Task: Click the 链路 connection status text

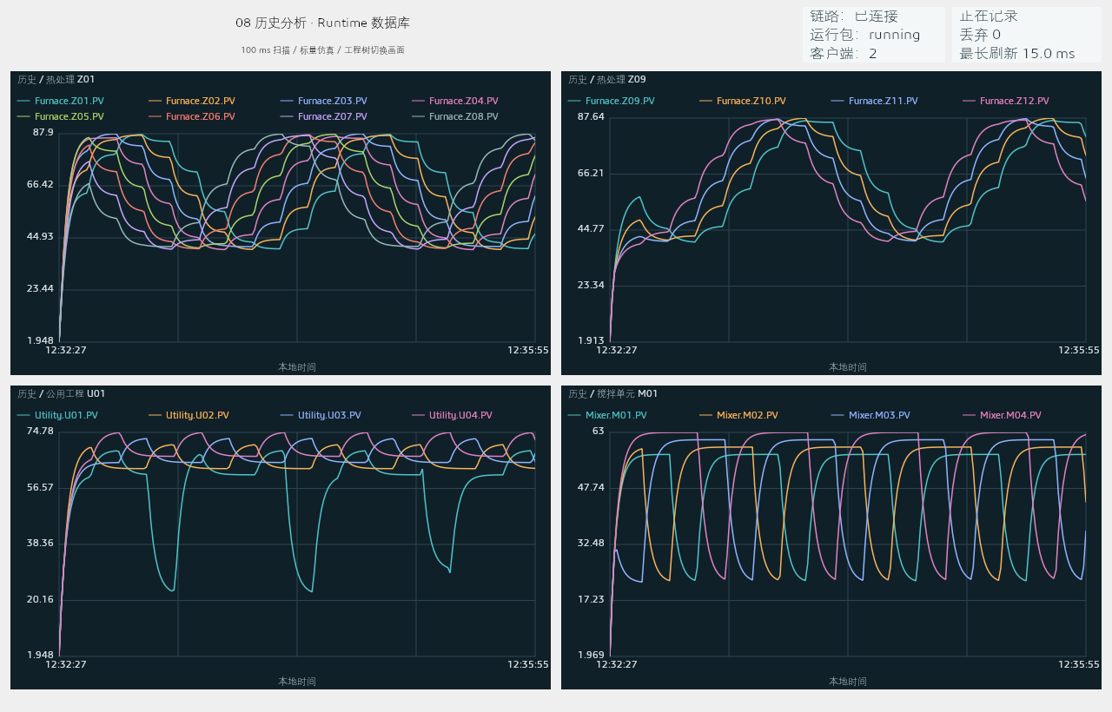Action: point(854,16)
